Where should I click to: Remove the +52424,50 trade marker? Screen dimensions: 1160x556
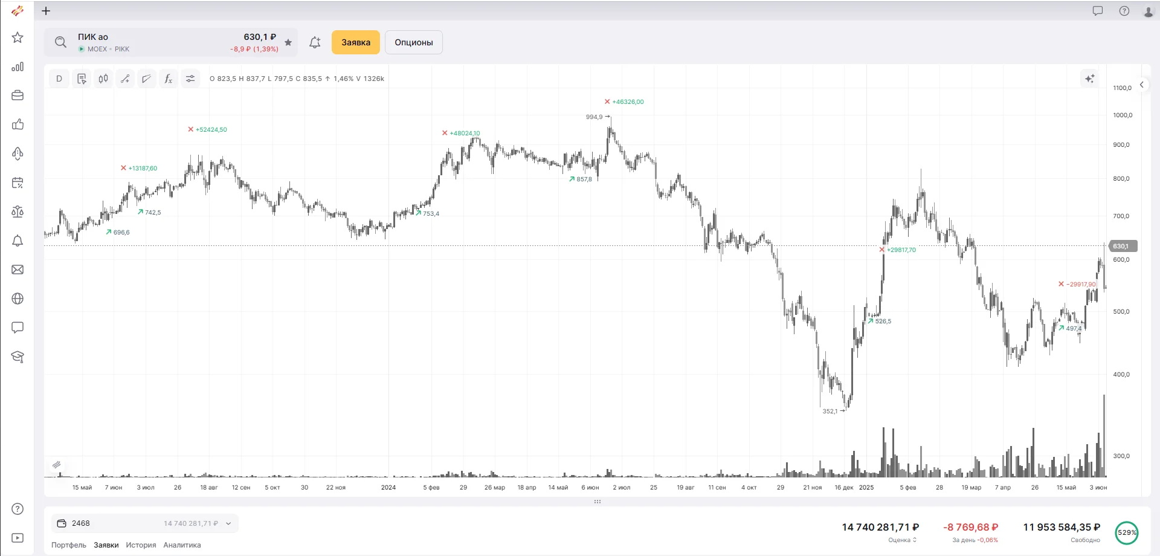tap(191, 129)
